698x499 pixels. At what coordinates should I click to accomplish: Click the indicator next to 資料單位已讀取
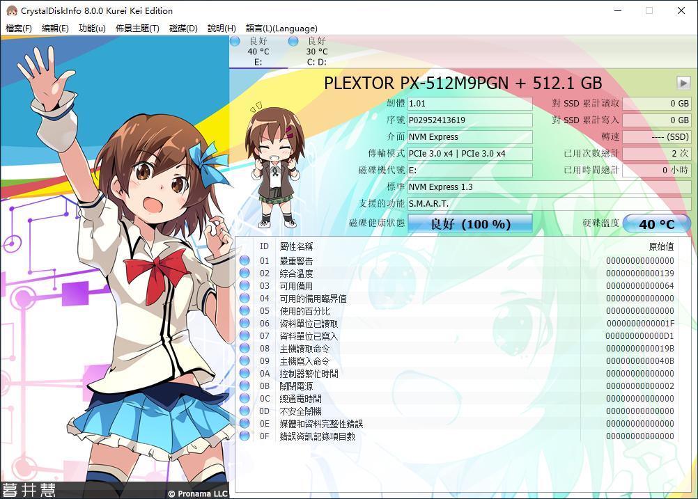[x=245, y=323]
